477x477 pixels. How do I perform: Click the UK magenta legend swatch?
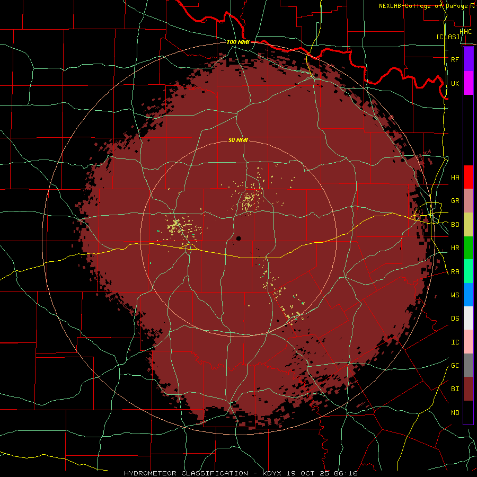tap(468, 83)
